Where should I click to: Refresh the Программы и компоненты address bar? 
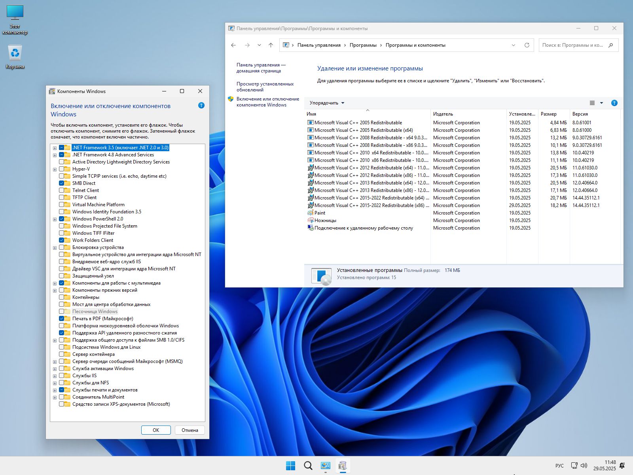[527, 45]
